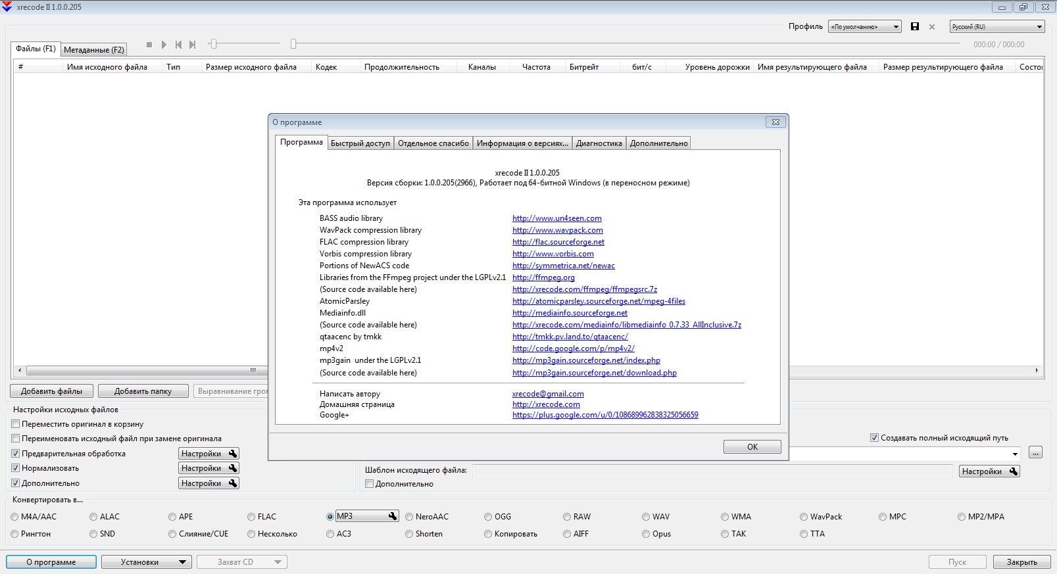The image size is (1057, 574).
Task: Click the О программе button
Action: click(x=51, y=562)
